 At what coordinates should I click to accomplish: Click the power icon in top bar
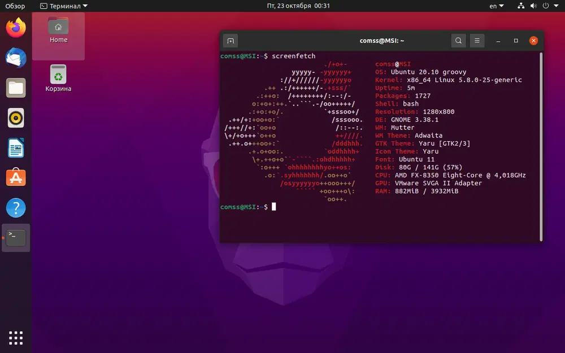(x=546, y=6)
